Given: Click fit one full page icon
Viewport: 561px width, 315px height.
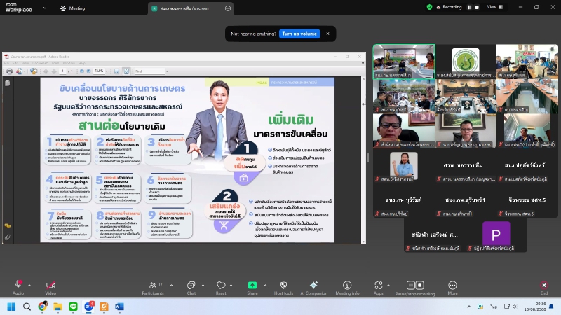Looking at the screenshot, I should pos(126,71).
